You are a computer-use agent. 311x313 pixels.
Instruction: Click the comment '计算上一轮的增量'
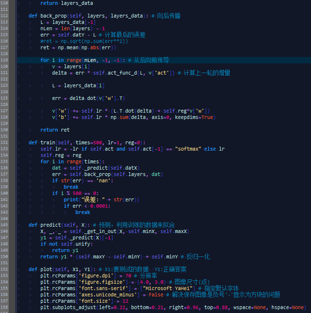pos(207,73)
